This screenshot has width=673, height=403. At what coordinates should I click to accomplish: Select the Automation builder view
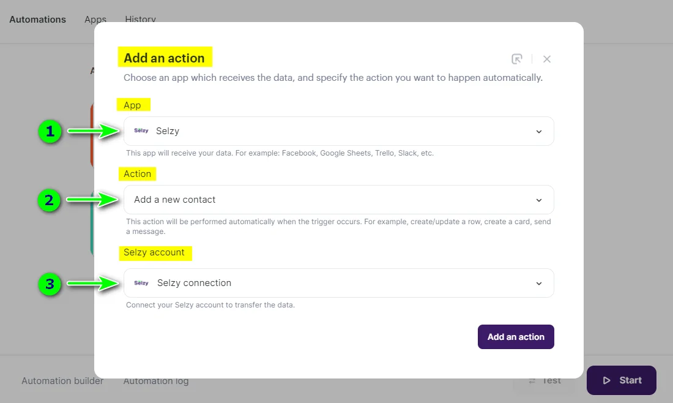[62, 380]
